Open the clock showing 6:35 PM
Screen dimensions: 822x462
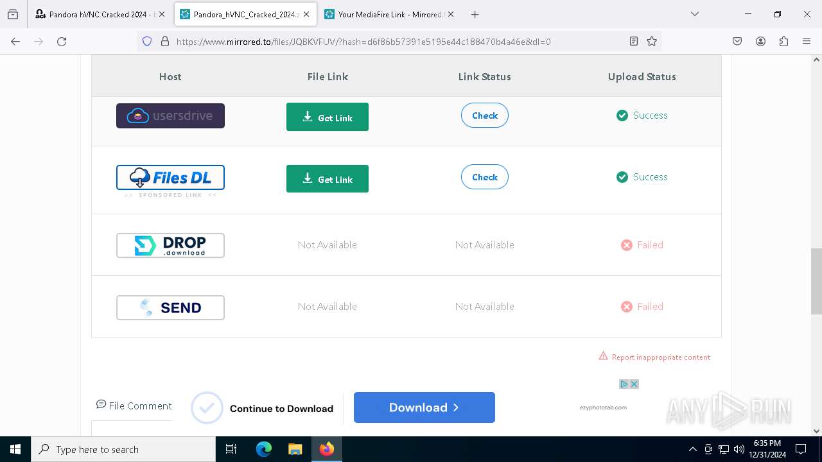(767, 449)
